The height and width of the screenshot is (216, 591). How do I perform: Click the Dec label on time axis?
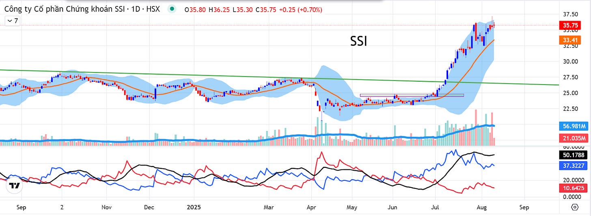pos(149,207)
